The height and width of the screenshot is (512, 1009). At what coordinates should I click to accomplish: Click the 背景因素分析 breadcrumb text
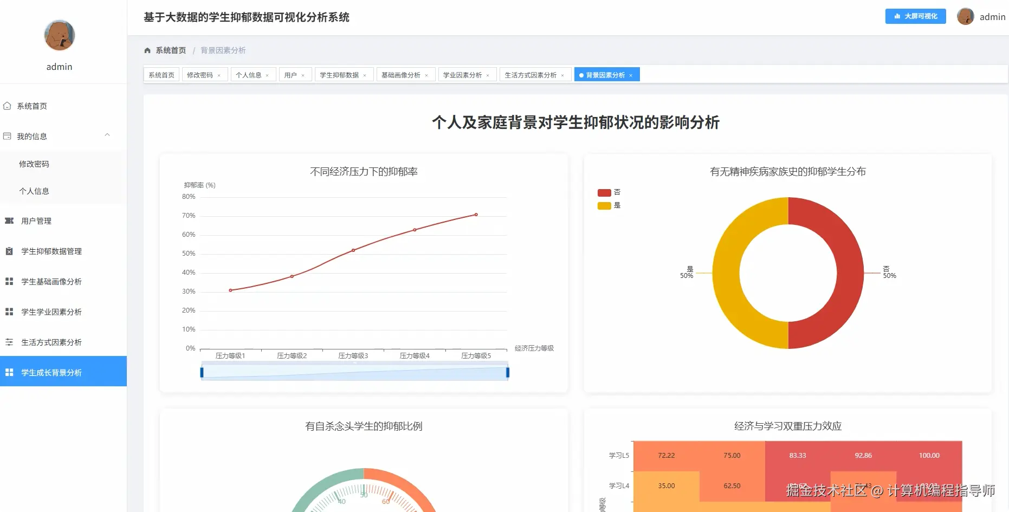click(223, 50)
